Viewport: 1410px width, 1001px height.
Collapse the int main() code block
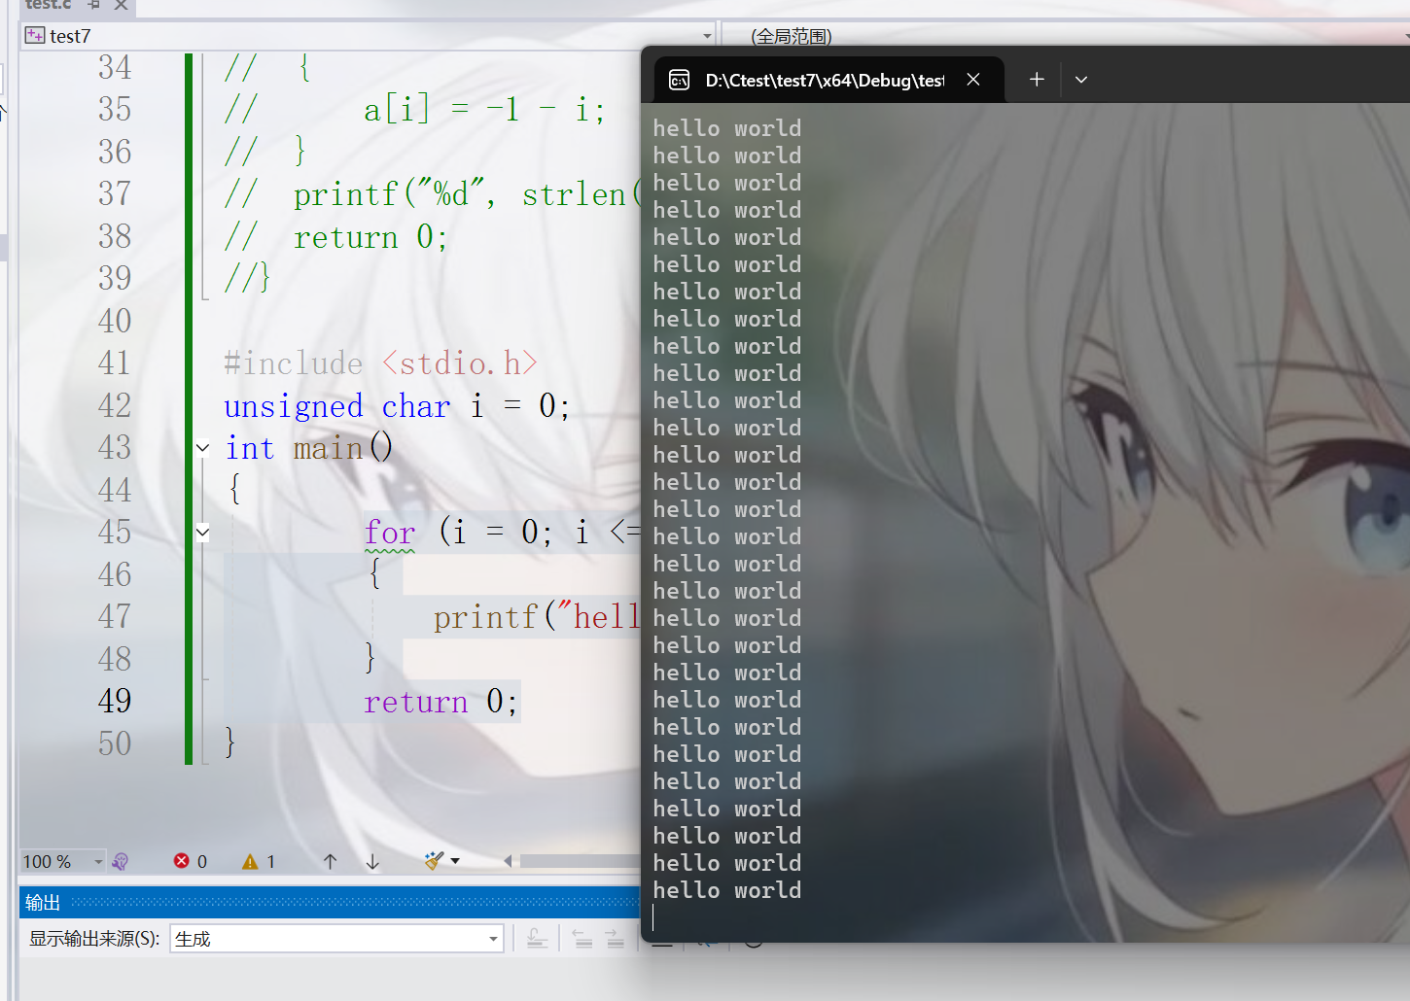(x=202, y=448)
